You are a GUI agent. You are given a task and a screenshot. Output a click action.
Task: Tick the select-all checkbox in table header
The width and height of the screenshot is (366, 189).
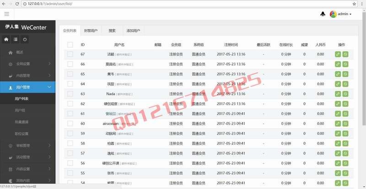click(x=70, y=45)
